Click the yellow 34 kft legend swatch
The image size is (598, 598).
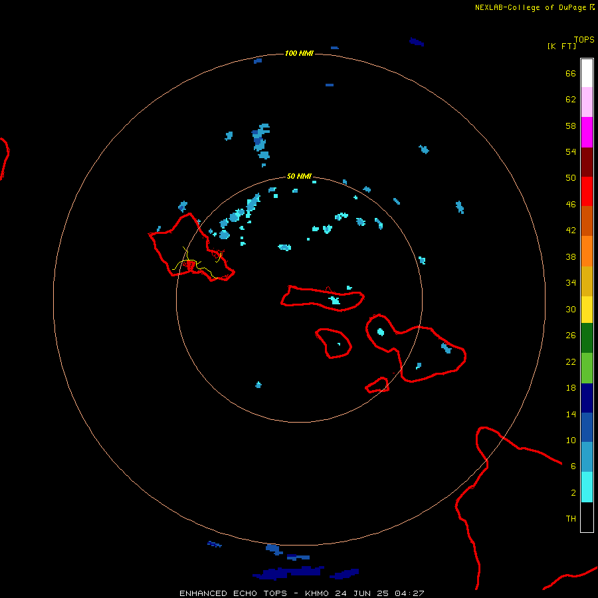587,310
